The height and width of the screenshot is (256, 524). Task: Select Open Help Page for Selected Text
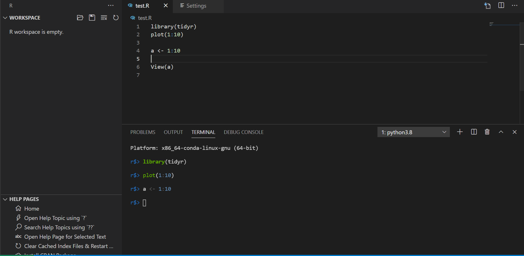(x=65, y=237)
